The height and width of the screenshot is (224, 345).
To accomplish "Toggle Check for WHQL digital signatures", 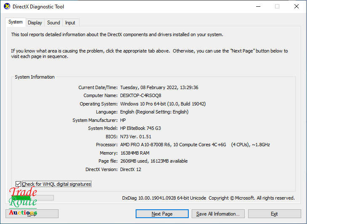I will 18,184.
